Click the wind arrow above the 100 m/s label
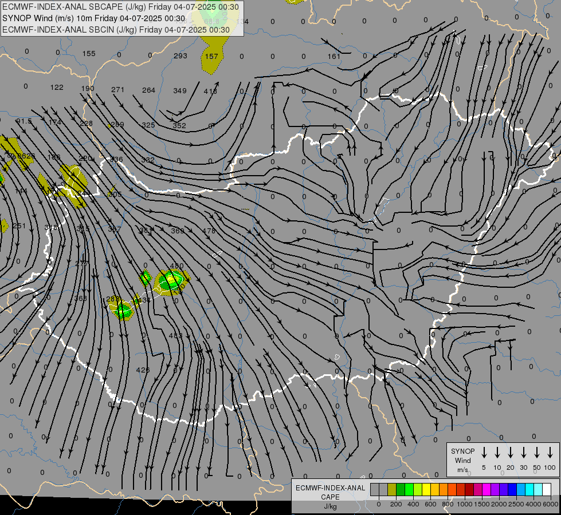 coord(550,453)
